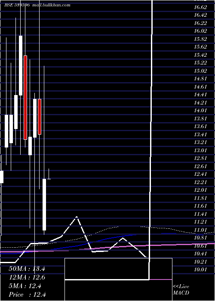Click the 10.01 price axis label

[x=201, y=270]
